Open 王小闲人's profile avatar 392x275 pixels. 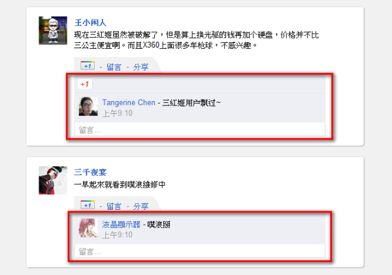53,31
